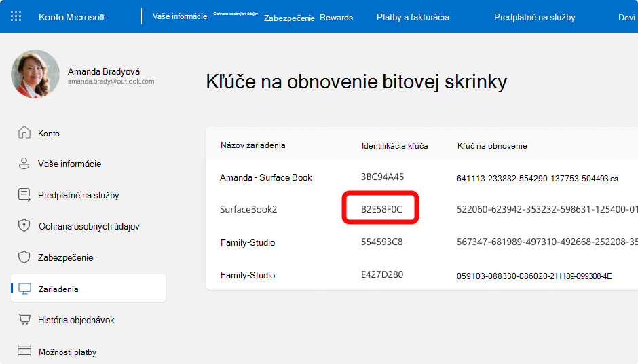Click the Názov zariadenia column header
Viewport: 638px width, 364px height.
[252, 145]
